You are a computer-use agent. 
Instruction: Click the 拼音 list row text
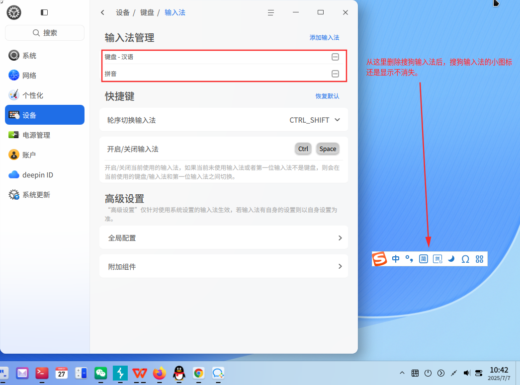click(x=110, y=74)
